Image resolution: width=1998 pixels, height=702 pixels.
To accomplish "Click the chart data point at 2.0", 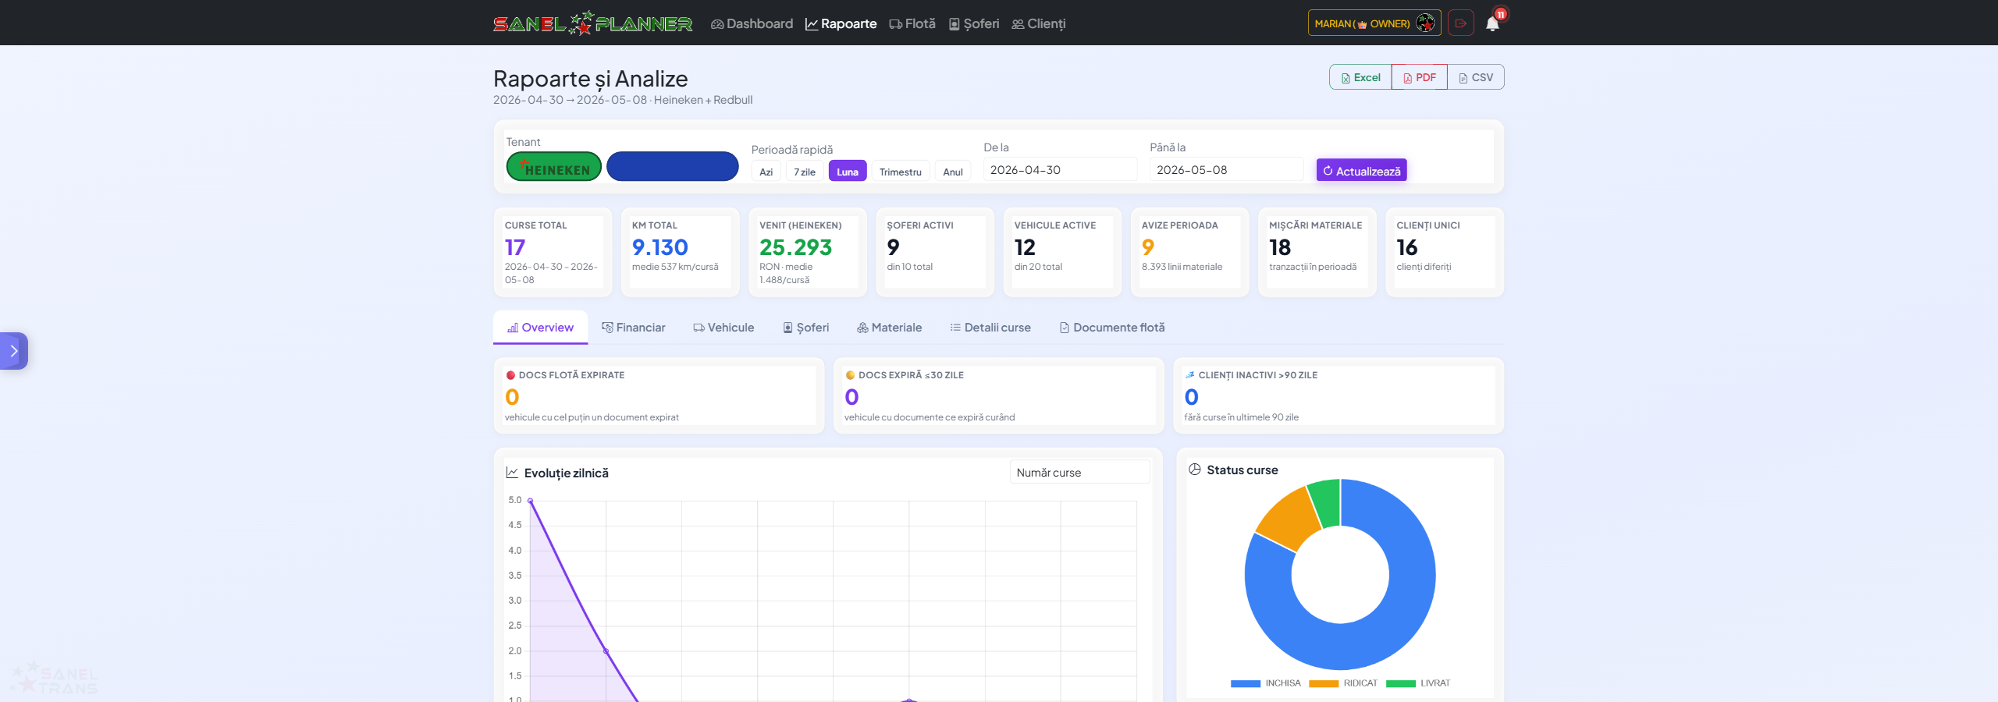I will (606, 651).
